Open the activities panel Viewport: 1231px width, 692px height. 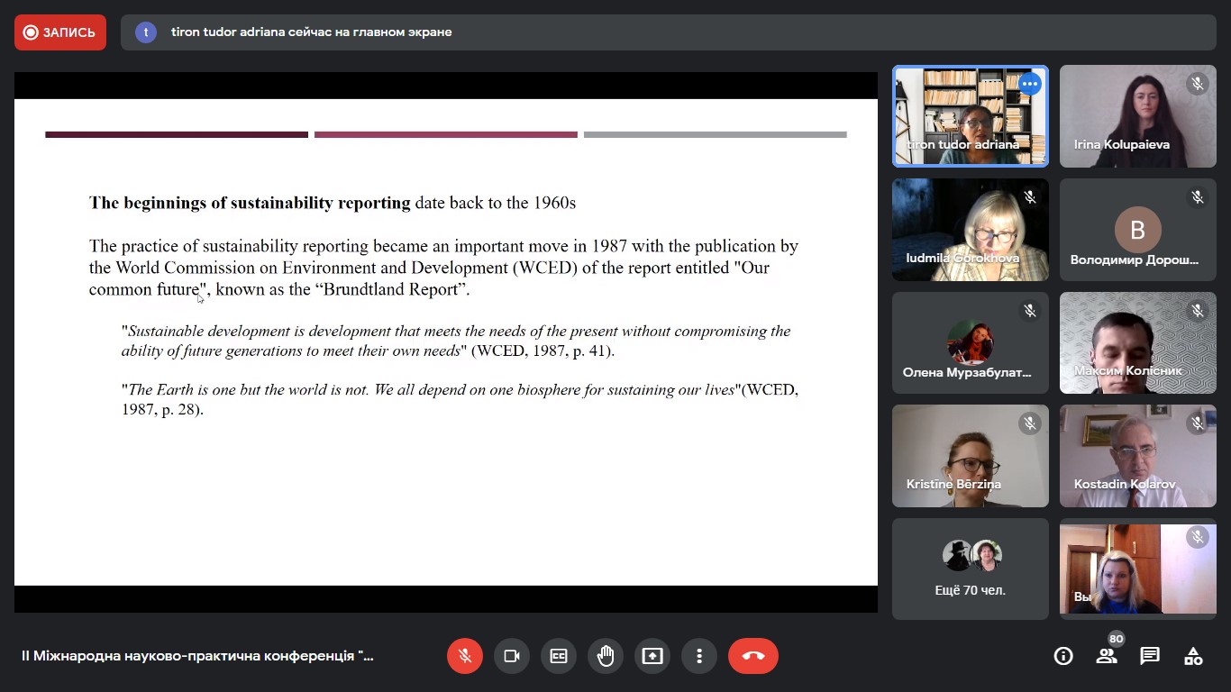tap(1193, 656)
